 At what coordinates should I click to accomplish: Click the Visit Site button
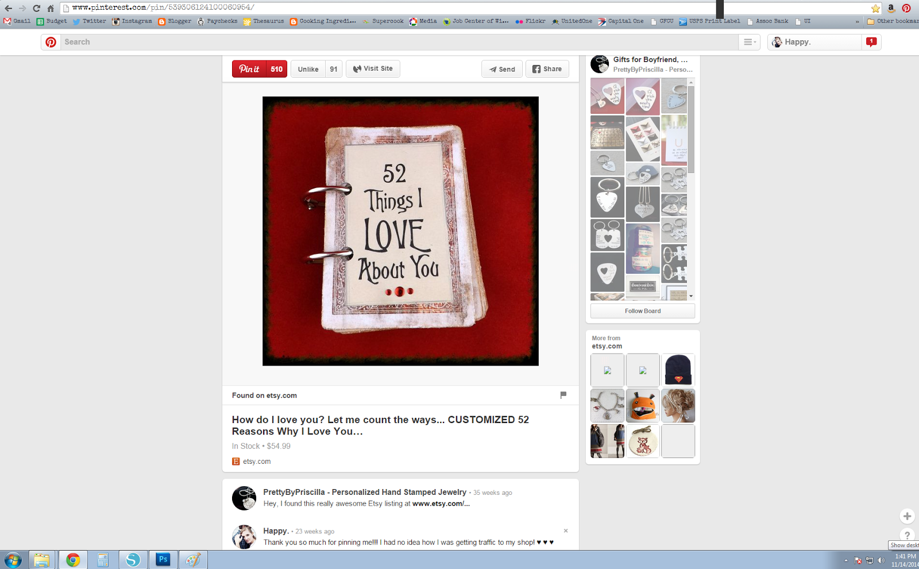point(373,68)
